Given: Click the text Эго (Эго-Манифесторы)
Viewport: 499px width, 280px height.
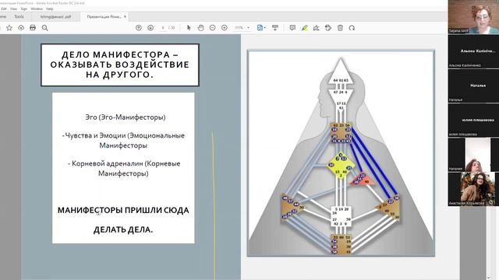Looking at the screenshot, I should (126, 117).
